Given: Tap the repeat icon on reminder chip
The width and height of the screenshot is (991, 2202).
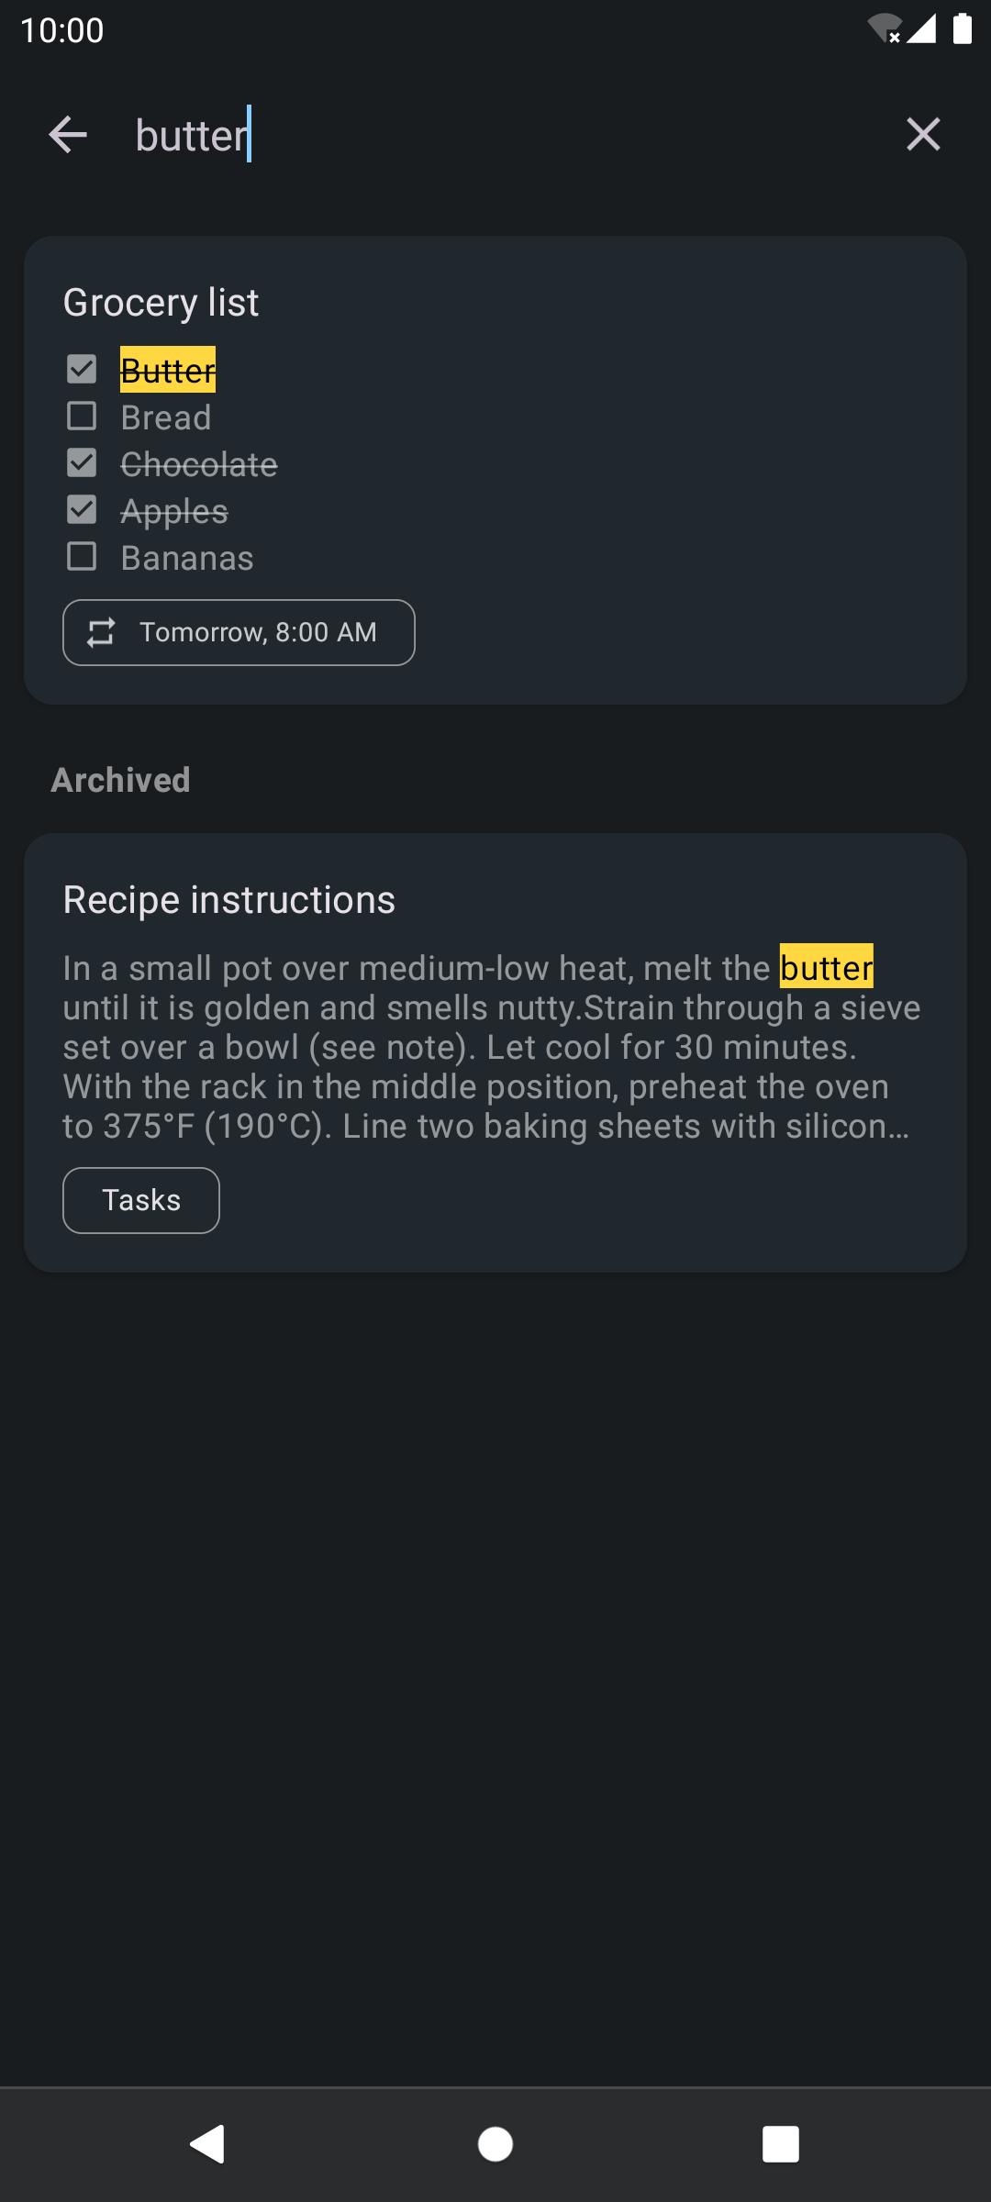Looking at the screenshot, I should (x=101, y=632).
